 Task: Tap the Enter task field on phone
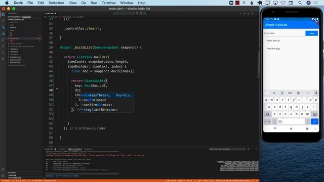click(x=285, y=33)
